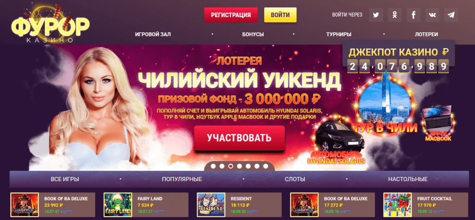This screenshot has width=475, height=220.
Task: Sign in via the Telegram icon
Action: [x=451, y=15]
